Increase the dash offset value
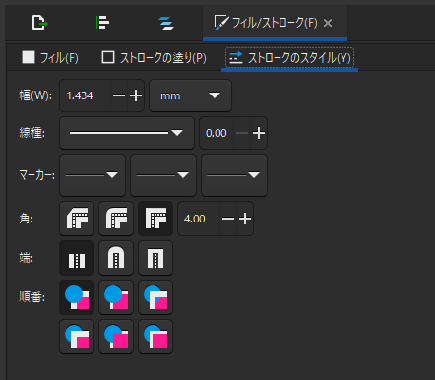Screen dimensions: 435x380 pos(259,133)
